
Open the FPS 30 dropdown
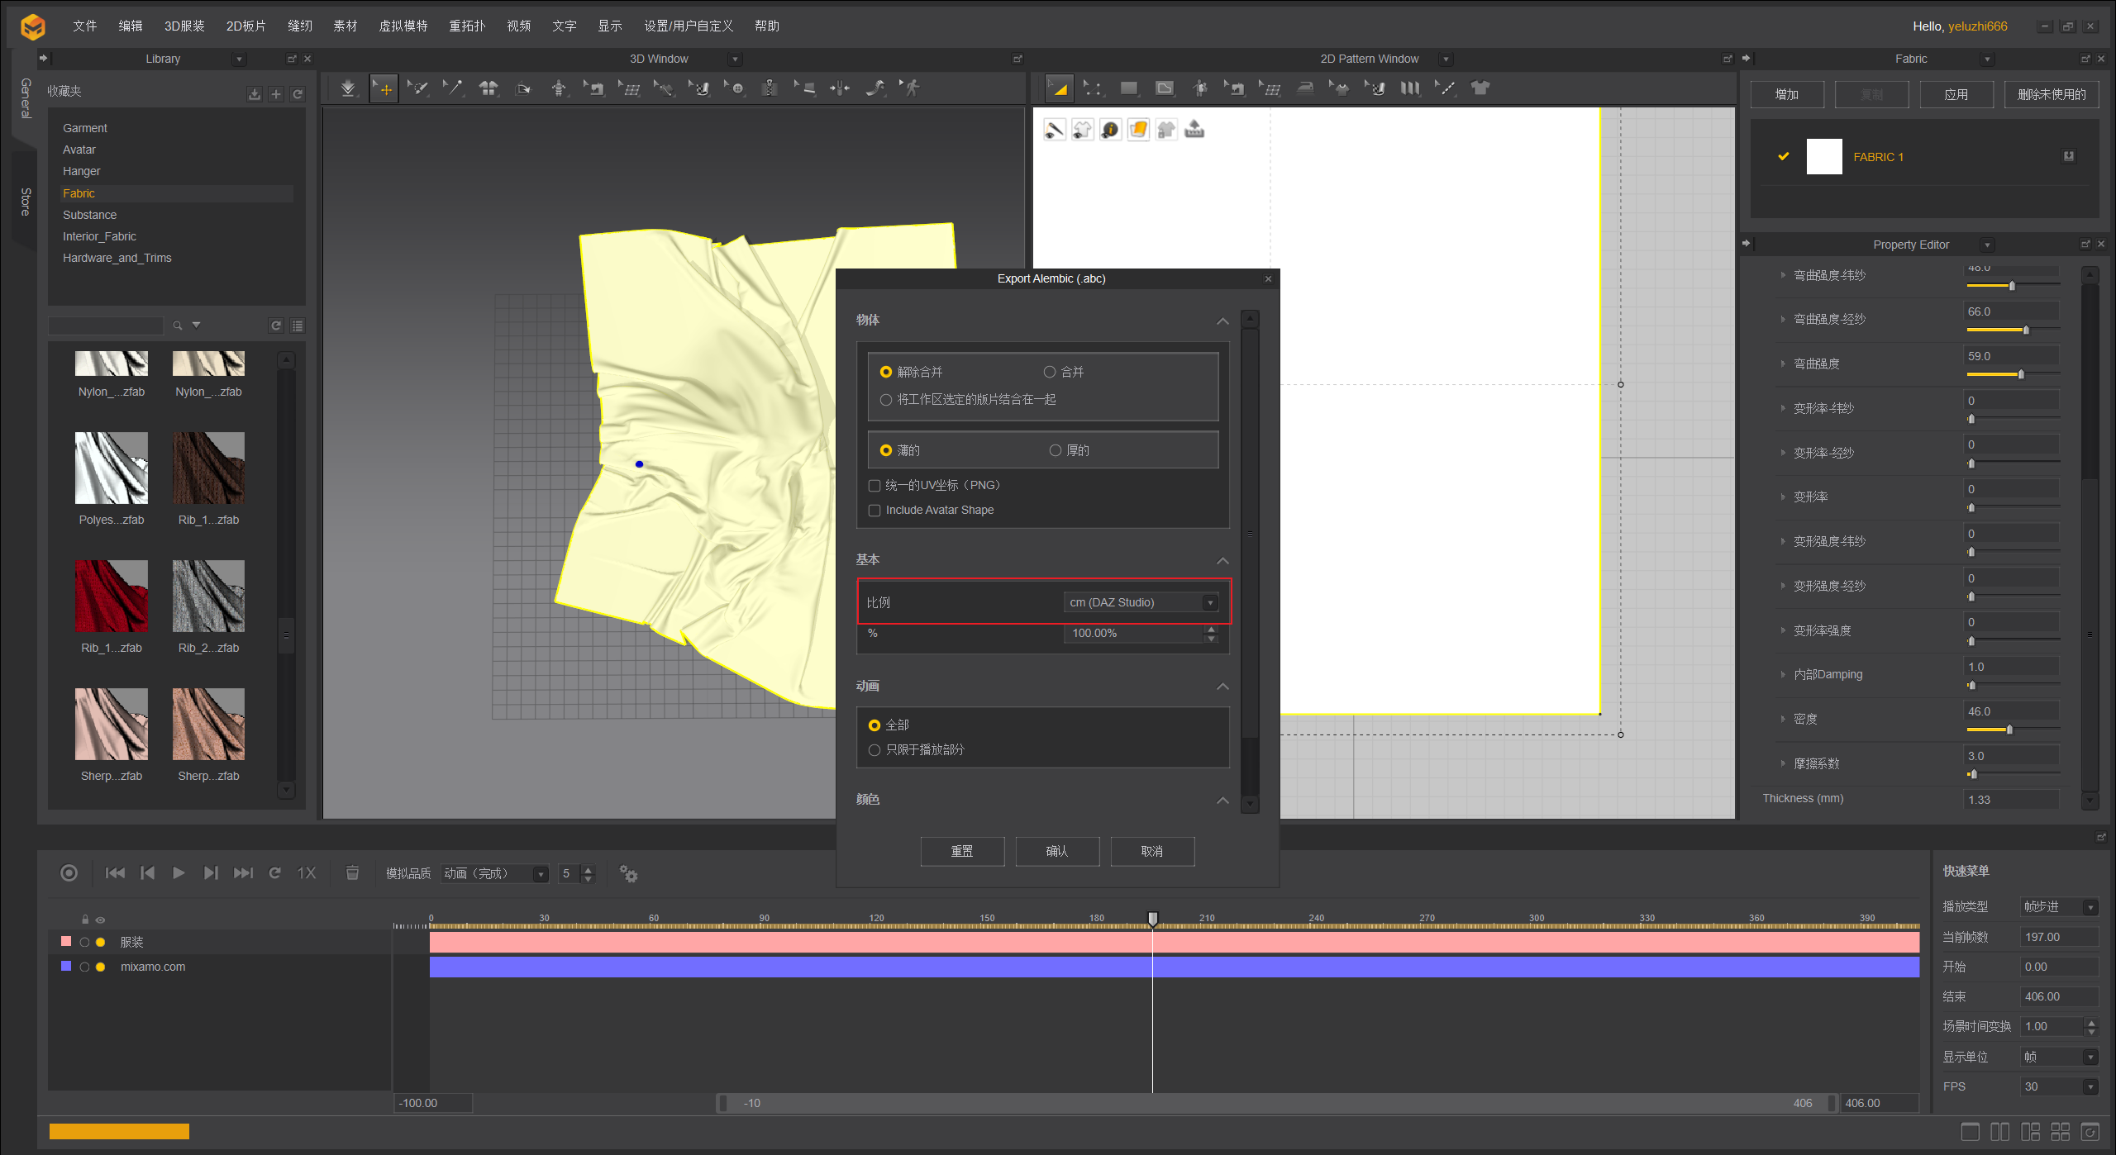(2059, 1086)
